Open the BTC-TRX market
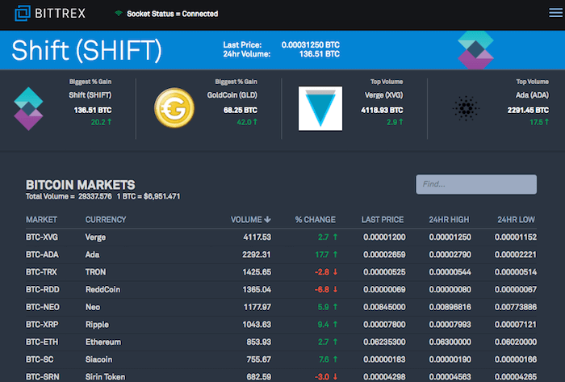565x382 pixels. pos(41,272)
